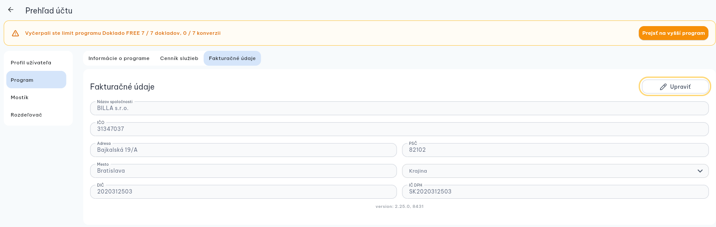This screenshot has height=227, width=716.
Task: Click the Upraviť edit button
Action: 675,87
